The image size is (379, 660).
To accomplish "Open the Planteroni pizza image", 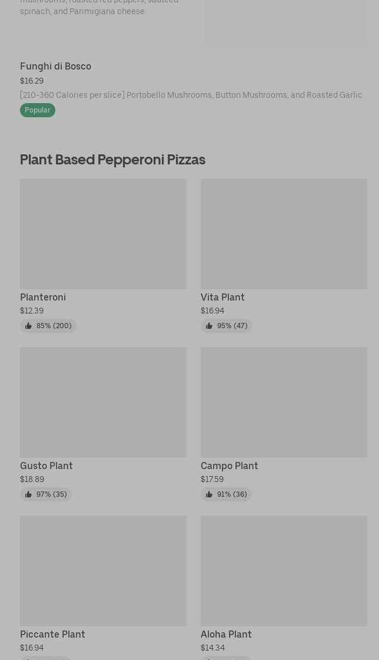I will click(103, 233).
